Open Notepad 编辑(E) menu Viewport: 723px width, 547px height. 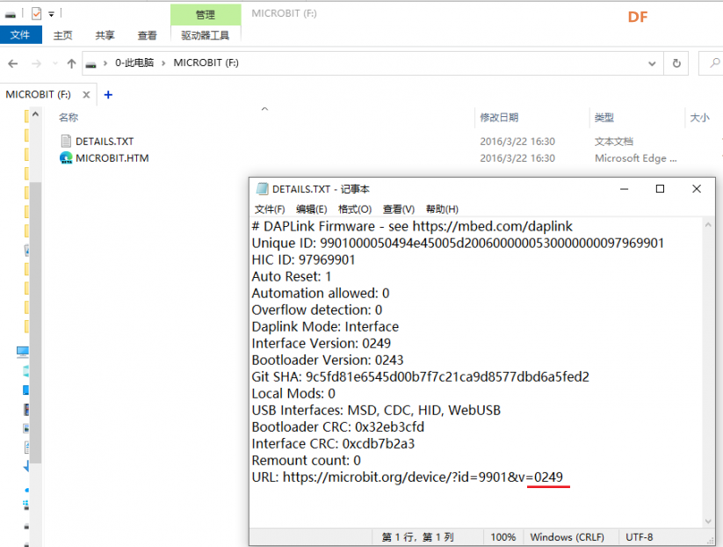pos(311,209)
